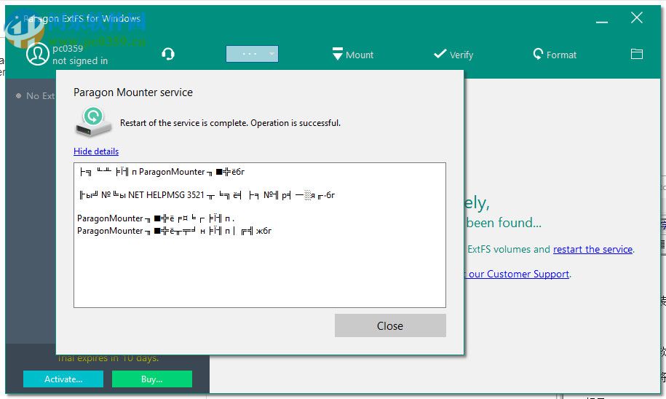Click the Hide details link
666x399 pixels.
coord(96,151)
